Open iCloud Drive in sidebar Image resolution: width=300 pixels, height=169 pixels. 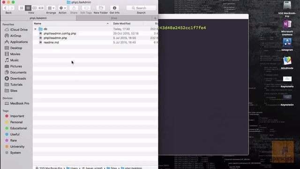pyautogui.click(x=16, y=30)
